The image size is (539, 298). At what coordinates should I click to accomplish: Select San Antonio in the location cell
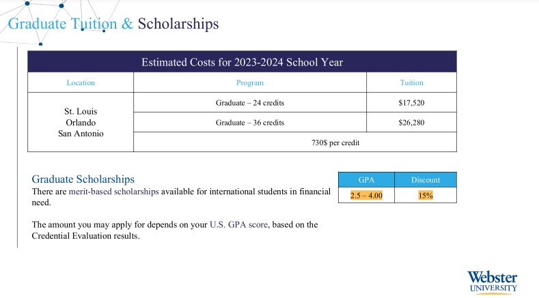click(81, 134)
